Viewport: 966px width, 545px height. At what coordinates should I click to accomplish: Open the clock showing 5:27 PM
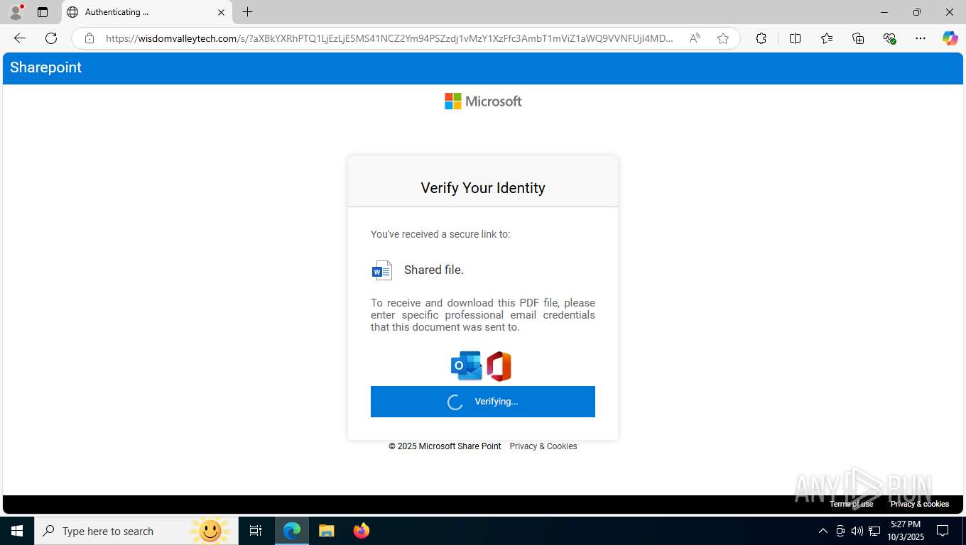pyautogui.click(x=905, y=531)
